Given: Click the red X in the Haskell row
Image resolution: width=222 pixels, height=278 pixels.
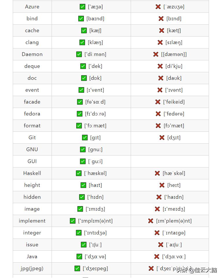Looking at the screenshot, I should [157, 173].
